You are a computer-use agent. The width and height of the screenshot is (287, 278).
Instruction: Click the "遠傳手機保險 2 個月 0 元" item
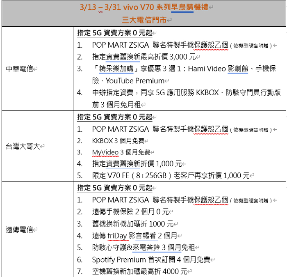130,212
